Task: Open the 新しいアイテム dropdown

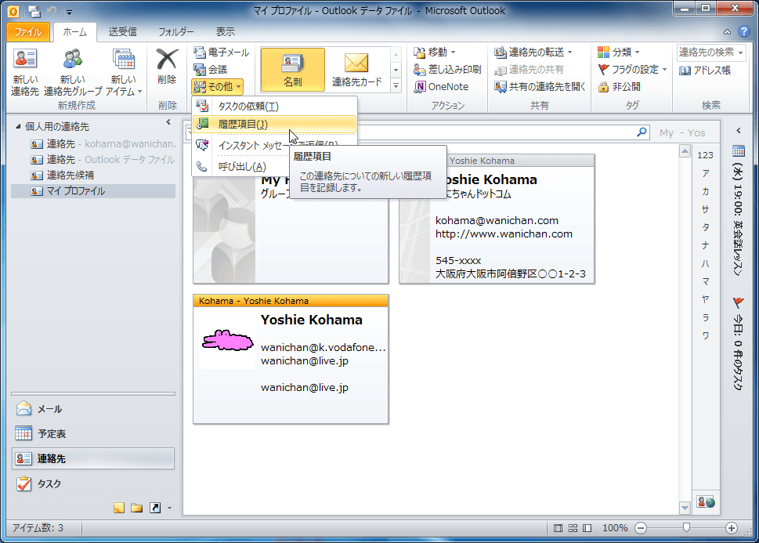Action: click(x=124, y=72)
